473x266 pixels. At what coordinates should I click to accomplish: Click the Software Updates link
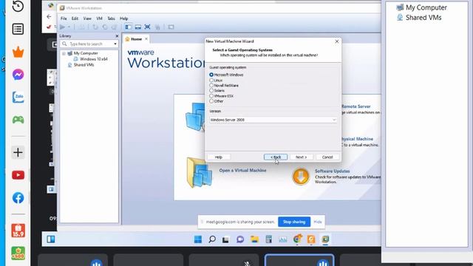332,171
